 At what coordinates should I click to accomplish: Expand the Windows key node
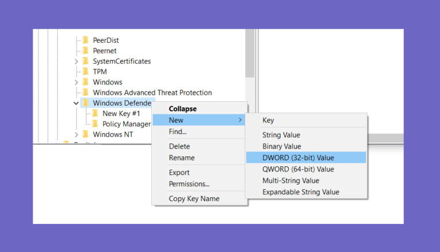coord(76,82)
